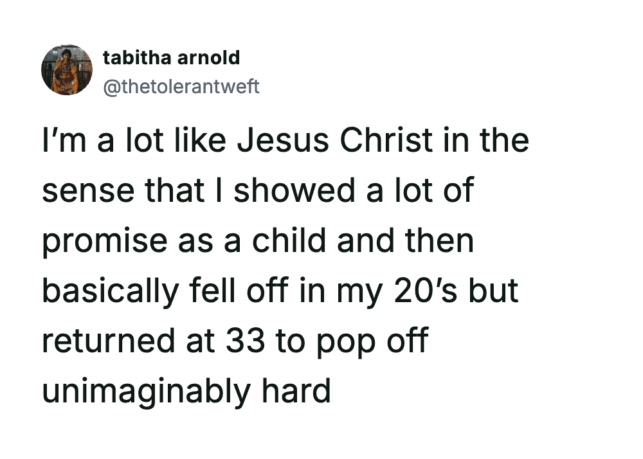Click the opening word "I'm"
Screen dimensions: 643x459
(x=59, y=140)
